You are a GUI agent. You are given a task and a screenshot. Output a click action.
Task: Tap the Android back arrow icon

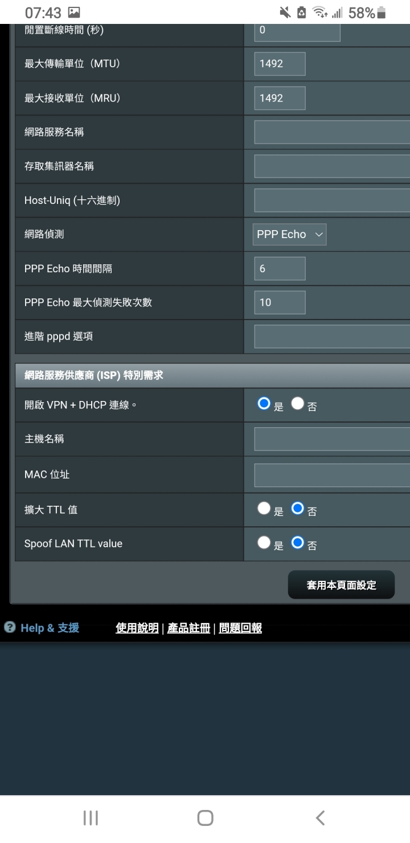pyautogui.click(x=320, y=818)
